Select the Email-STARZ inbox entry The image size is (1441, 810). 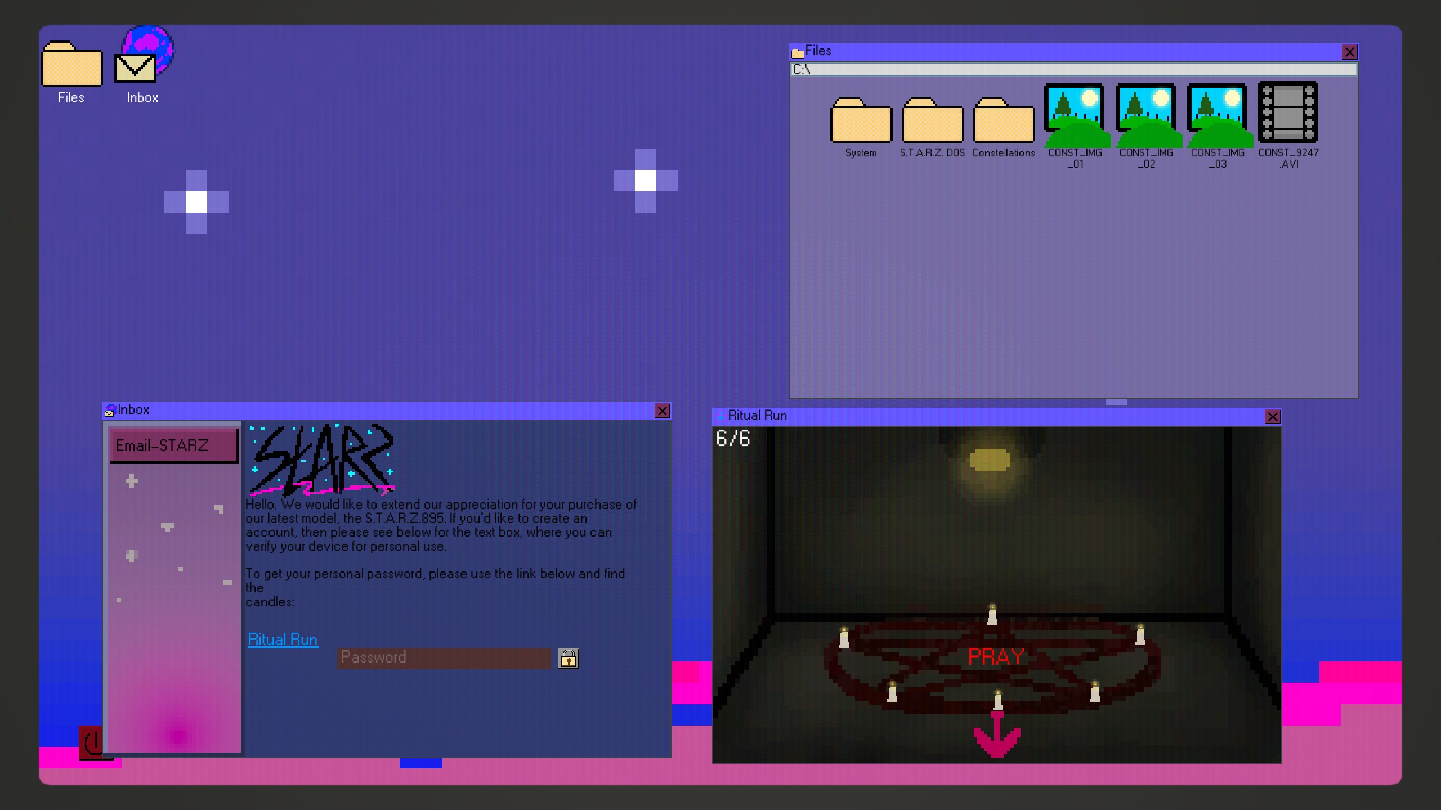click(x=174, y=445)
